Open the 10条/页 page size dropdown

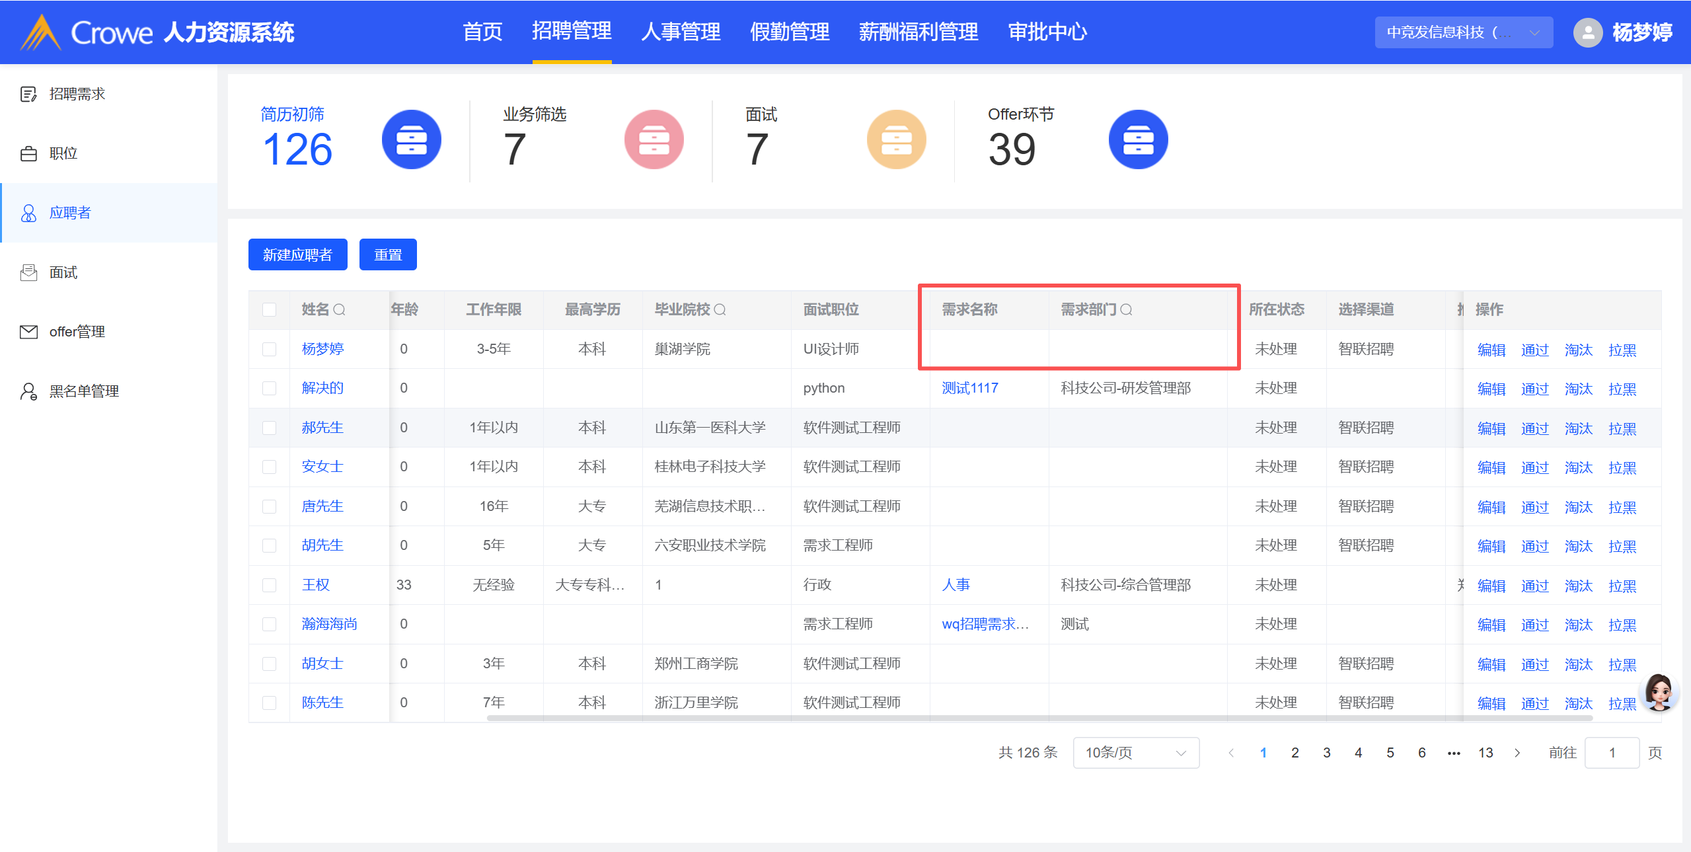[1135, 753]
